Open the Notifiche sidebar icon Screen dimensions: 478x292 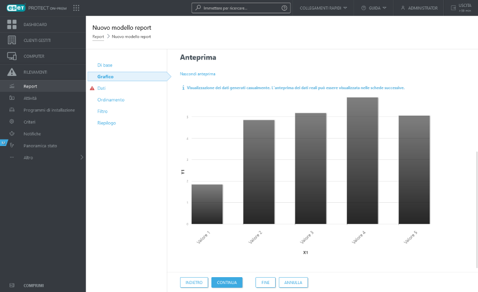click(12, 134)
